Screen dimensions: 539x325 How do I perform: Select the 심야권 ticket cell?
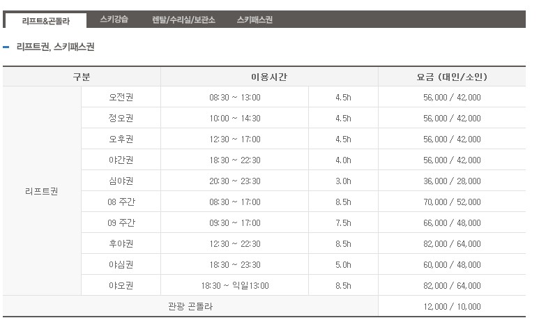click(x=121, y=181)
